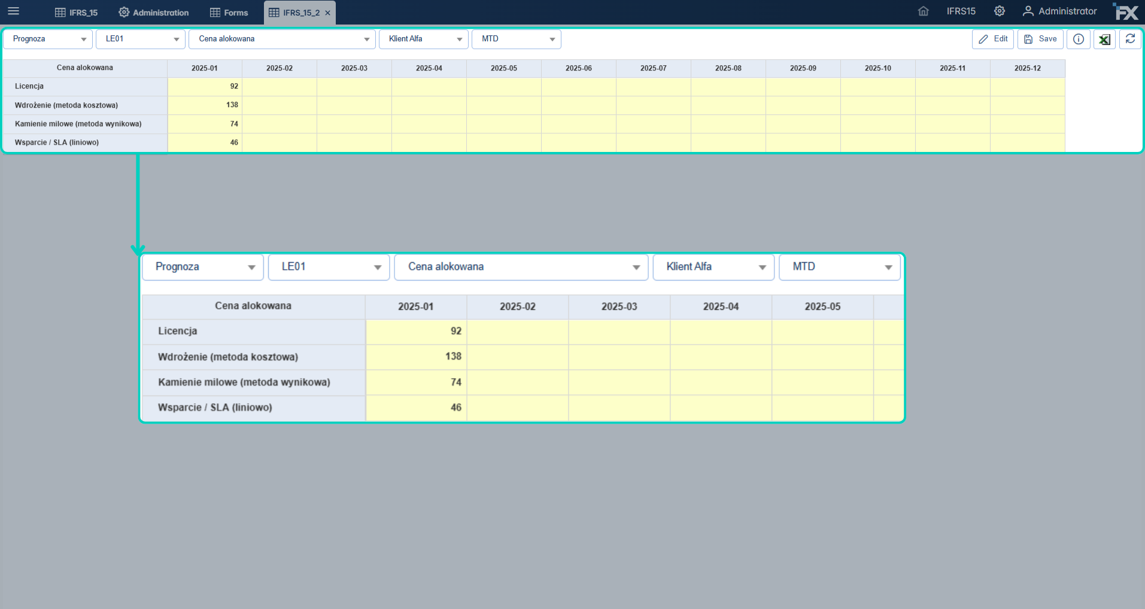
Task: Select the 2025-09 column header
Action: 803,68
